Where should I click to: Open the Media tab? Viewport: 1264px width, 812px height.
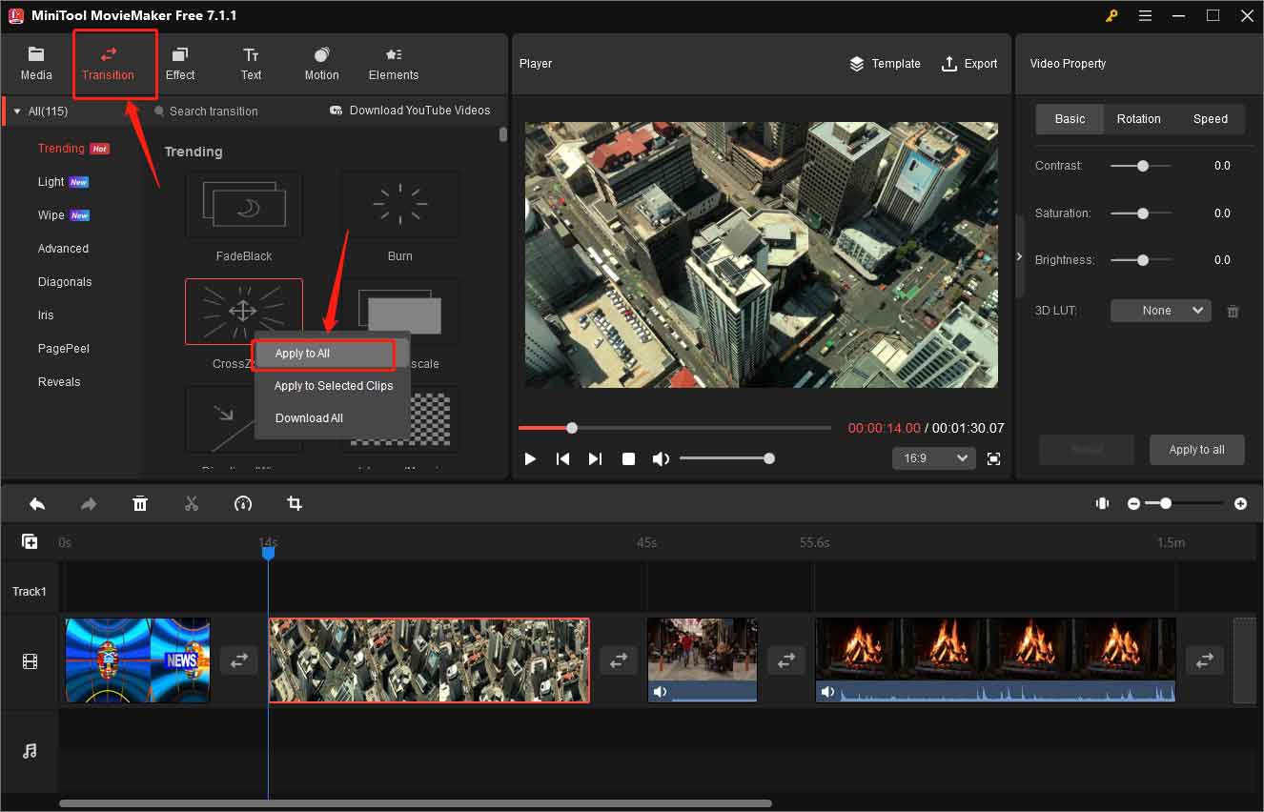[36, 63]
